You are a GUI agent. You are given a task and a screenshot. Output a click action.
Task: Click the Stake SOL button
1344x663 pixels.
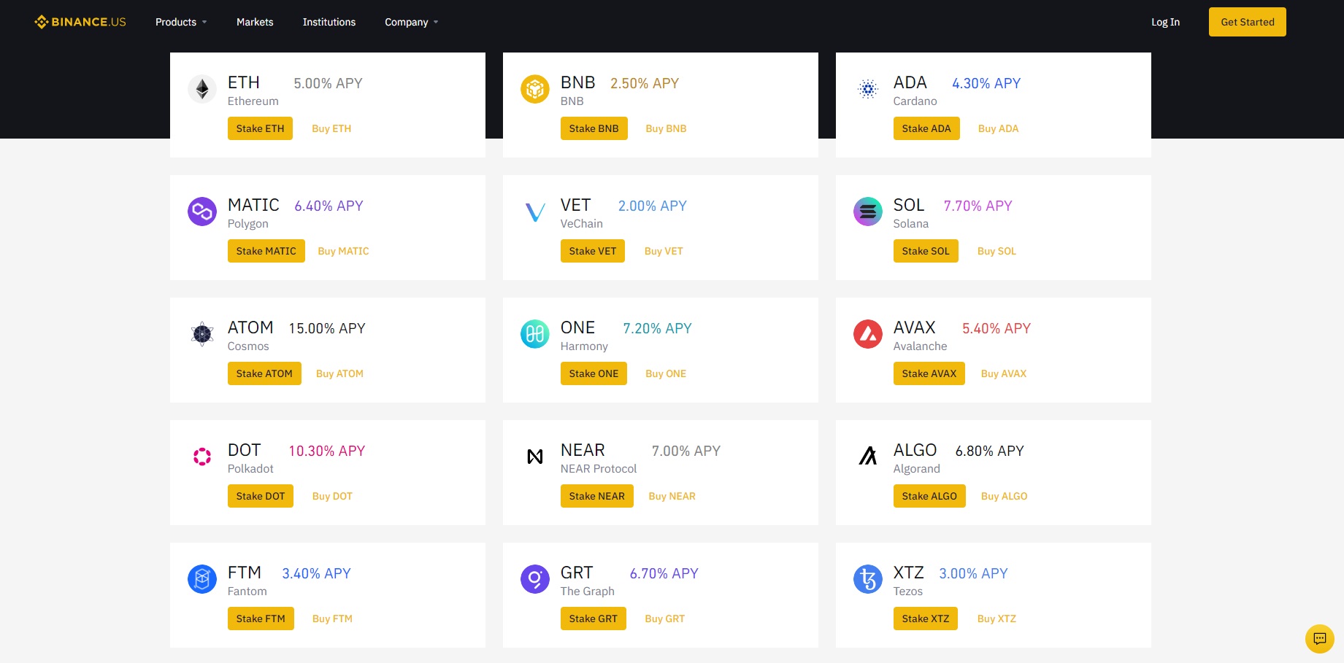[x=926, y=251]
